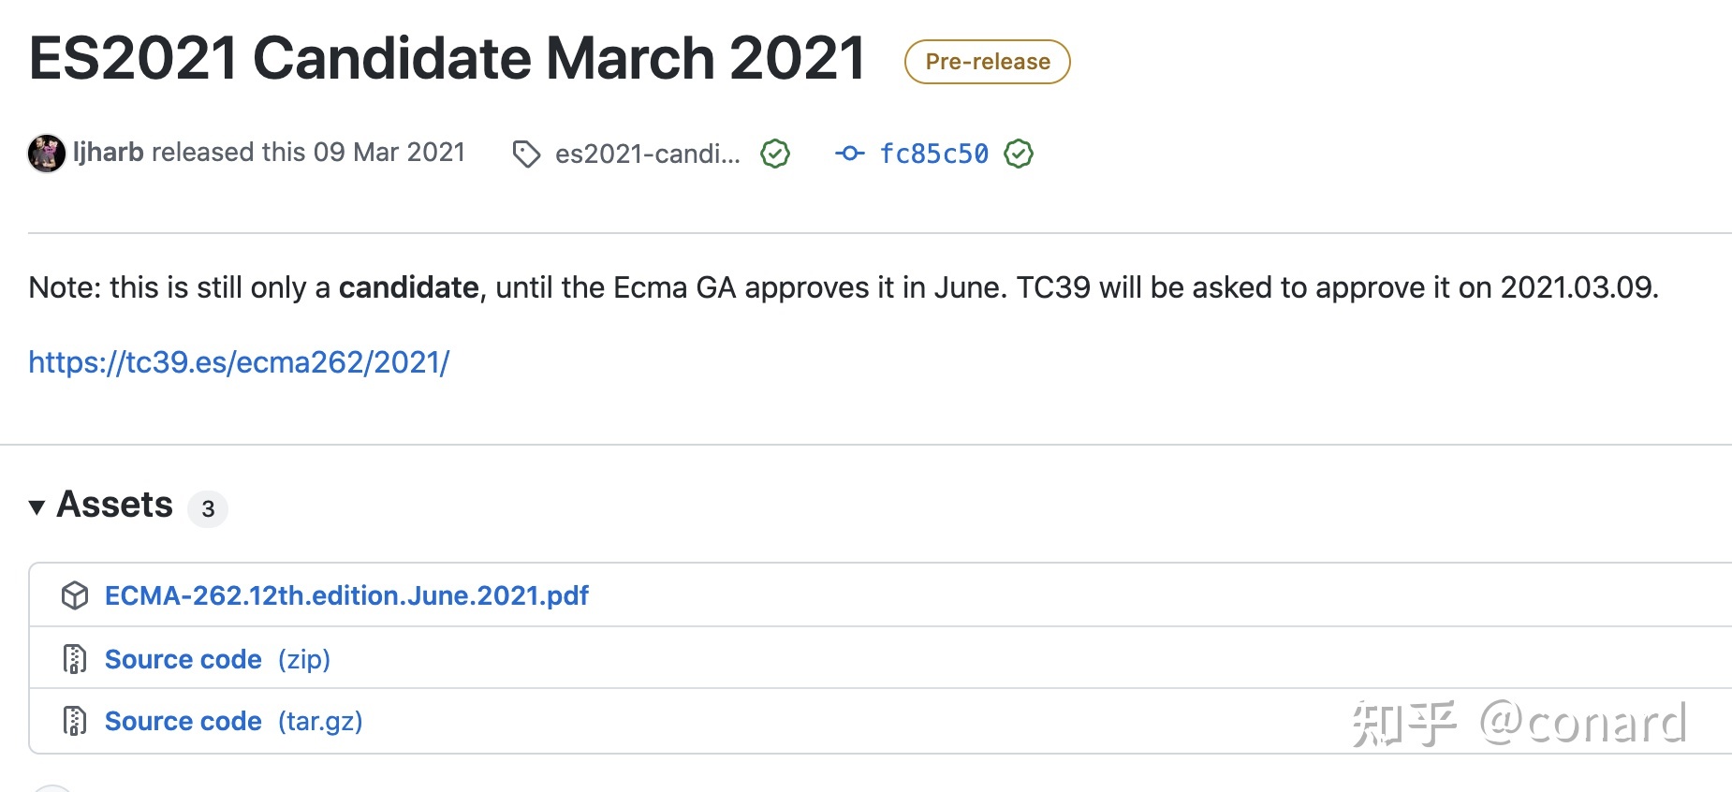Visit the tc39.es/ecma262/2021 link
The height and width of the screenshot is (792, 1732).
click(239, 361)
